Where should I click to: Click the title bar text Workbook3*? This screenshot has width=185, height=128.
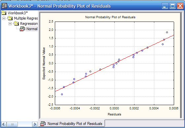point(20,6)
